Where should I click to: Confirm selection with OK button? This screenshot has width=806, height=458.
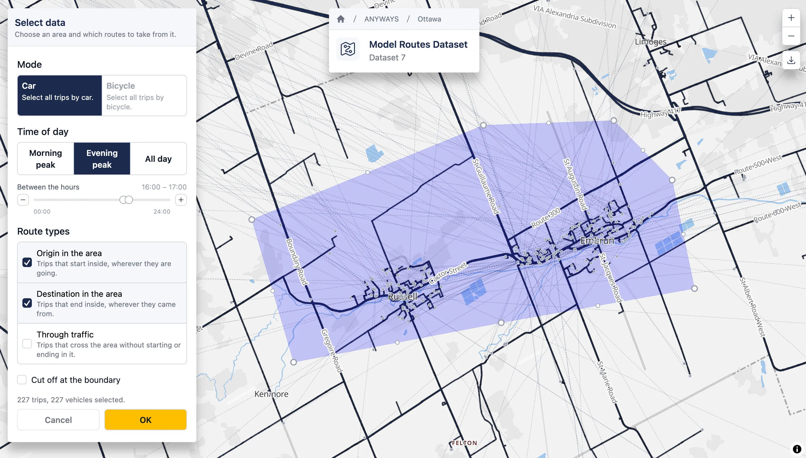pos(146,420)
